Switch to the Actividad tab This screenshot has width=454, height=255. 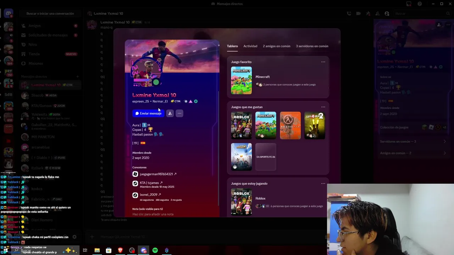click(250, 46)
